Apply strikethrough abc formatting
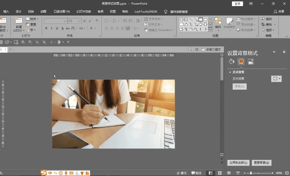The image size is (290, 176). (x=68, y=28)
